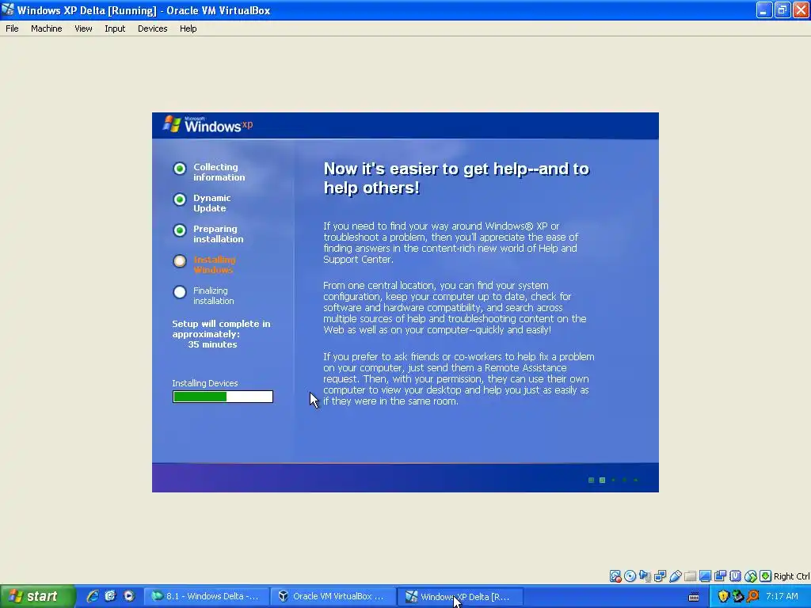Click the 'Installing Devices' label
The image size is (811, 608).
click(205, 383)
